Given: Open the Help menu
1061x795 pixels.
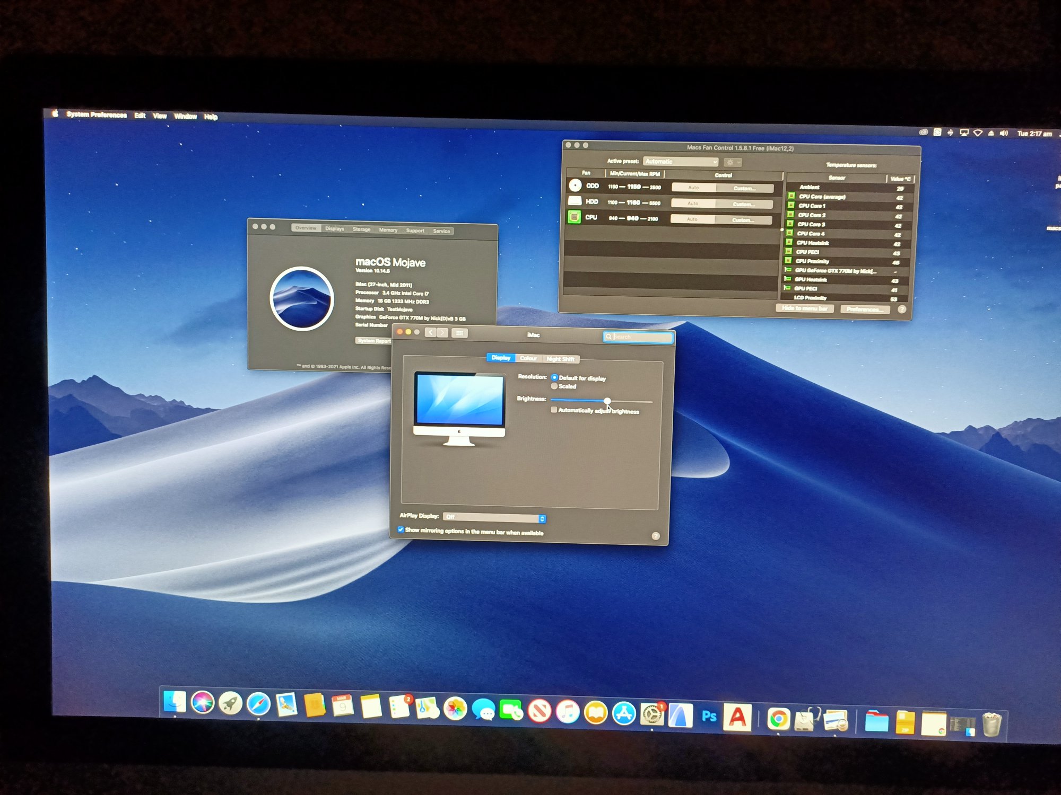Looking at the screenshot, I should (x=211, y=117).
